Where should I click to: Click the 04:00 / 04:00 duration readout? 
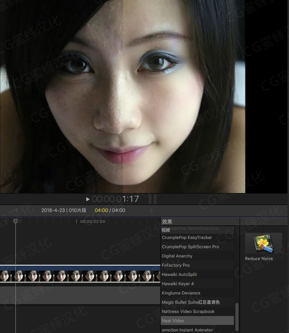(110, 210)
